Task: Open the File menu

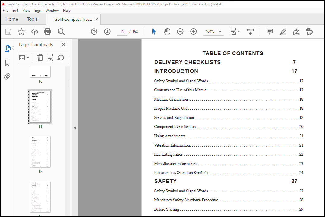Action: (5, 10)
